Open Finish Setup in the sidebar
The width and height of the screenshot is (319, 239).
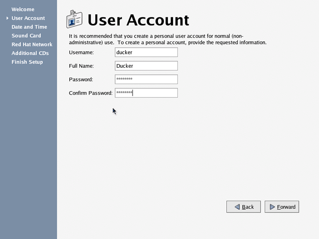[x=27, y=62]
